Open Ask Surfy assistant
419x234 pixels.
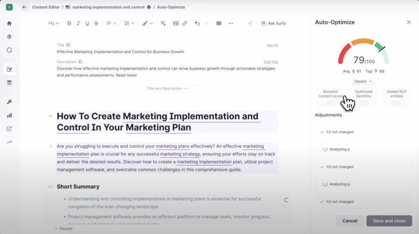(273, 23)
